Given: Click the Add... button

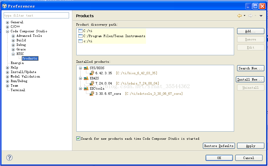Looking at the screenshot, I should (x=250, y=31).
